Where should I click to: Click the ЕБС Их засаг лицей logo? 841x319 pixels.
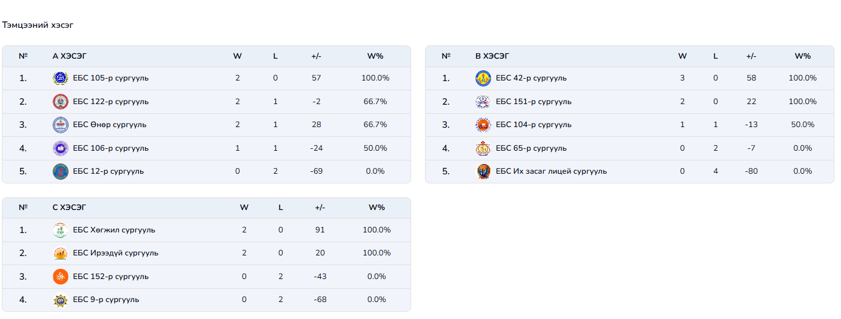[483, 171]
